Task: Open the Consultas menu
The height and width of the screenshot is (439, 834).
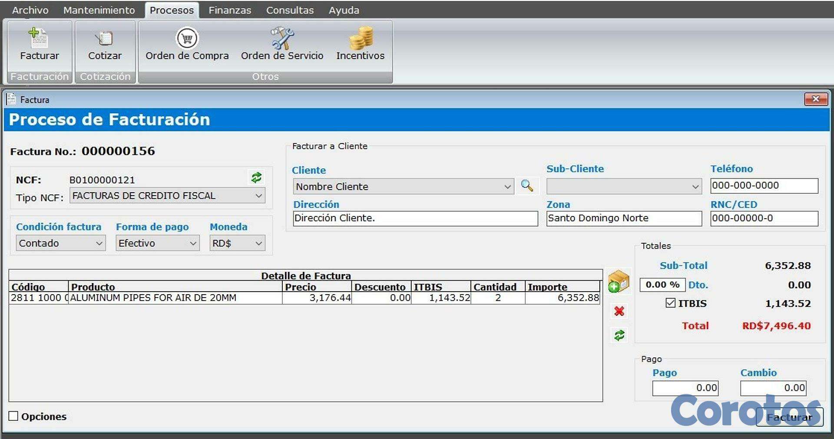Action: coord(290,10)
